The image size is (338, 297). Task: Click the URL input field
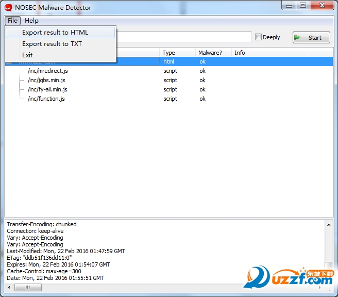184,37
